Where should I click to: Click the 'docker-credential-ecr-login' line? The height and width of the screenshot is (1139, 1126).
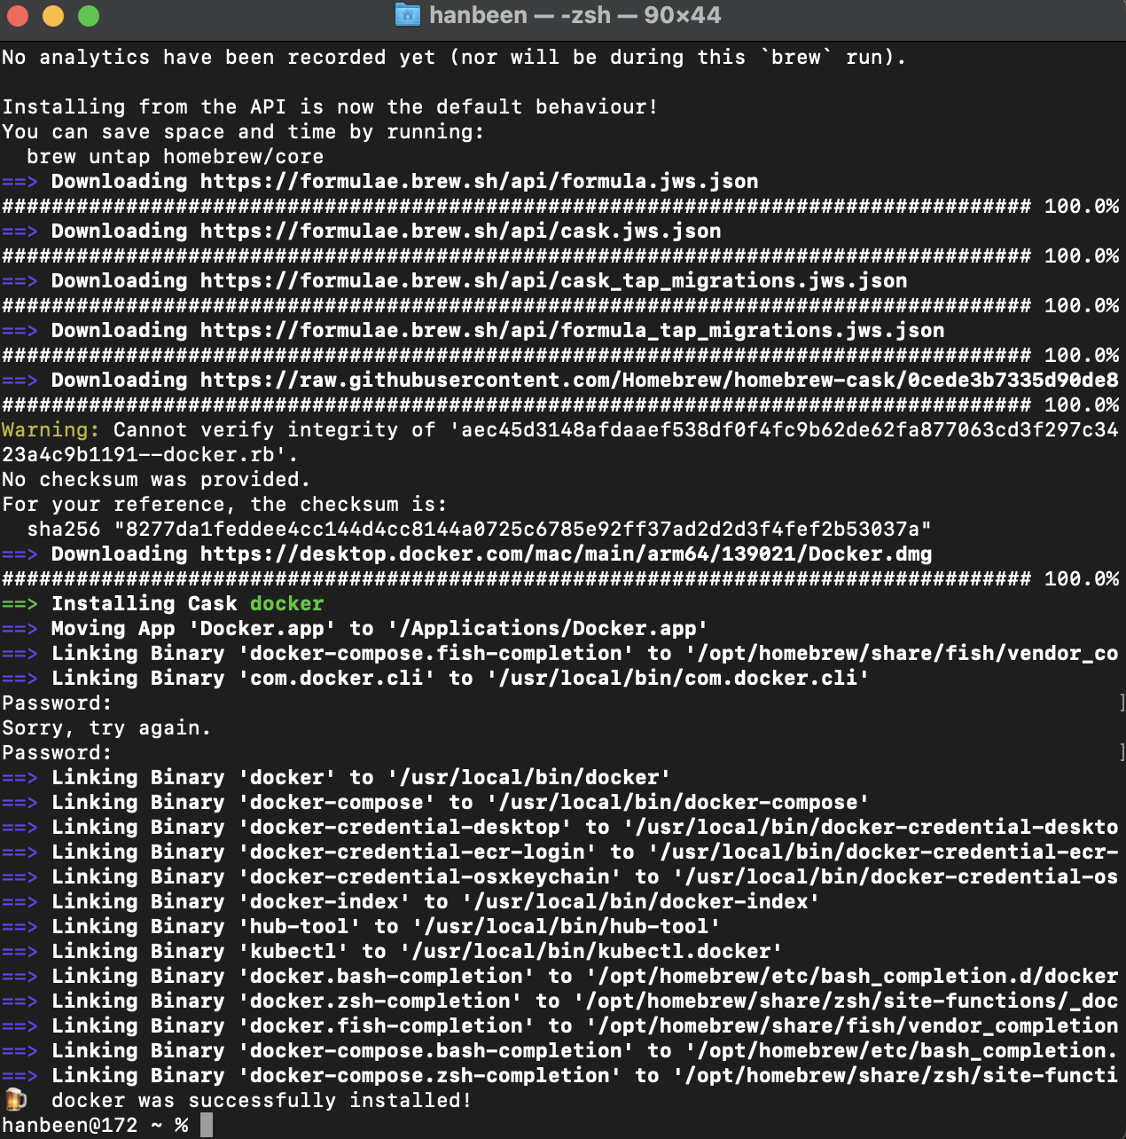click(x=560, y=852)
